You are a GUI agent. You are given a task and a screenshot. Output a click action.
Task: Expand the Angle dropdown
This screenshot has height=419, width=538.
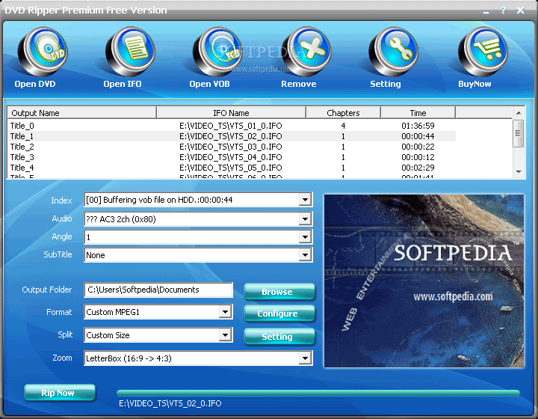point(305,236)
